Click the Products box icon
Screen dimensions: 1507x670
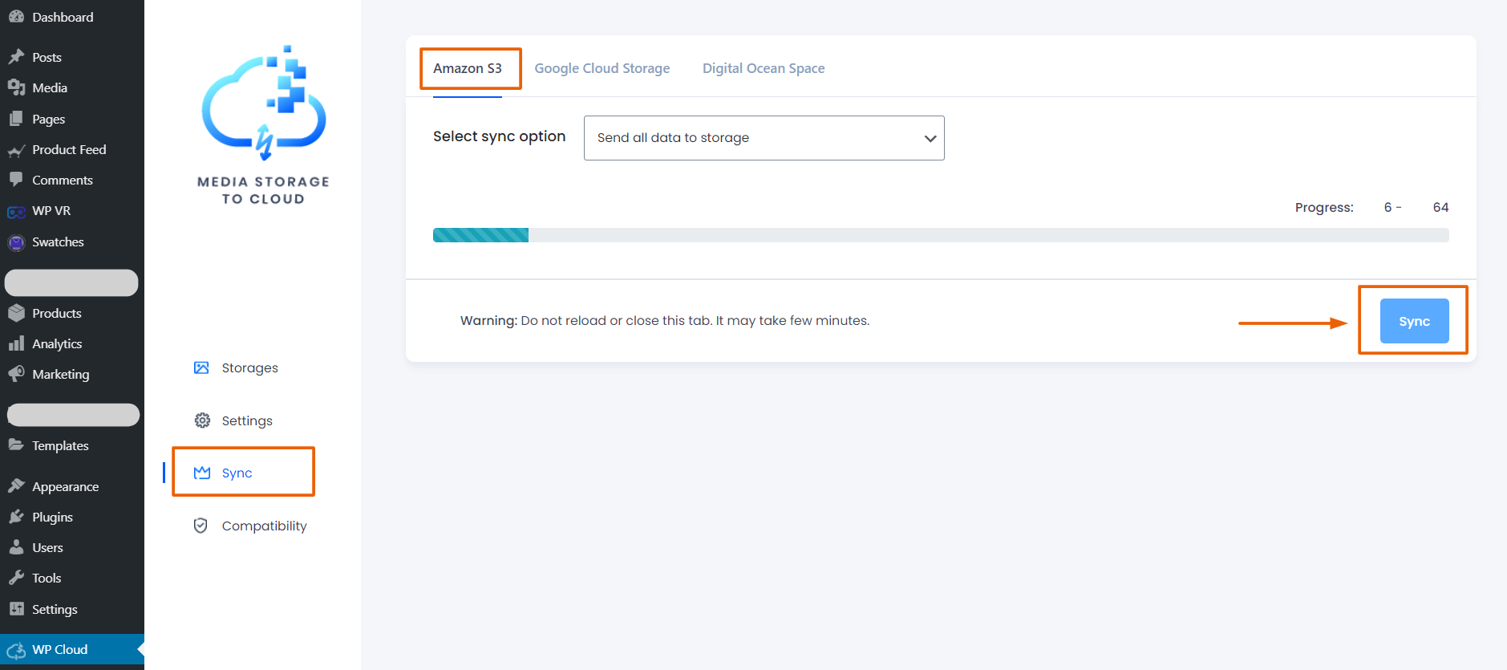pyautogui.click(x=16, y=313)
